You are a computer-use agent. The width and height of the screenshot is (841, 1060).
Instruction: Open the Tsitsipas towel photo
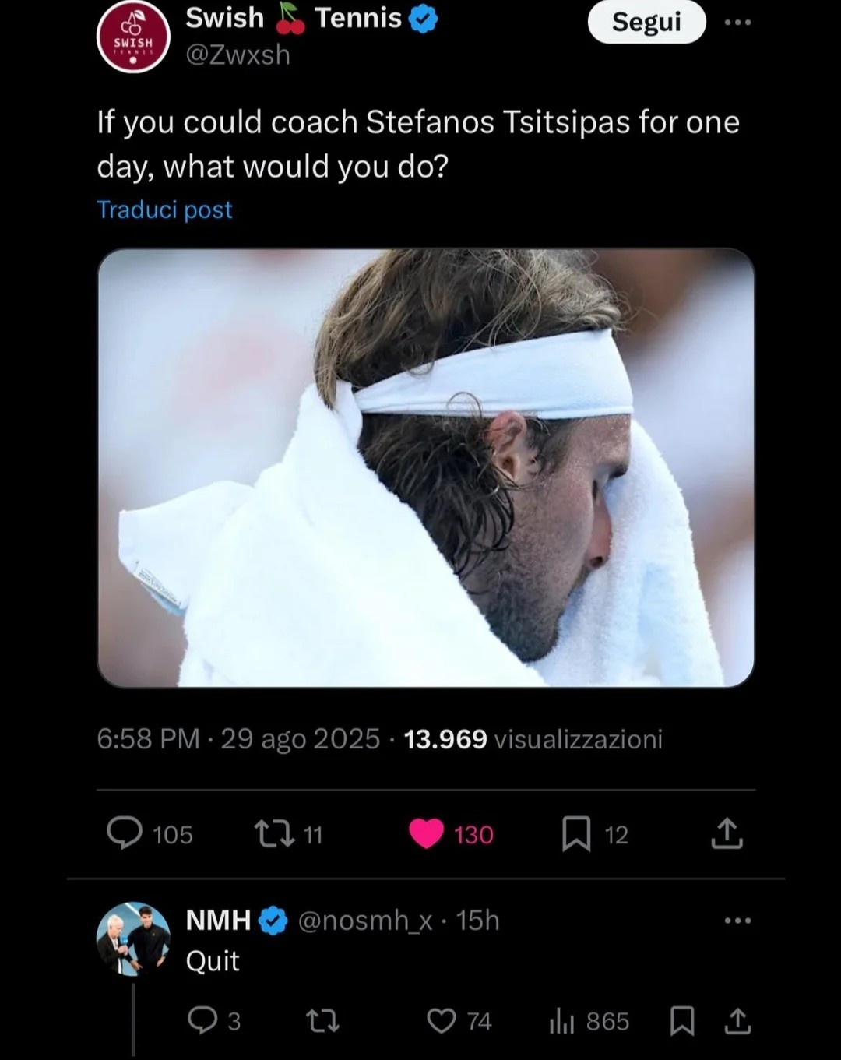click(x=426, y=467)
